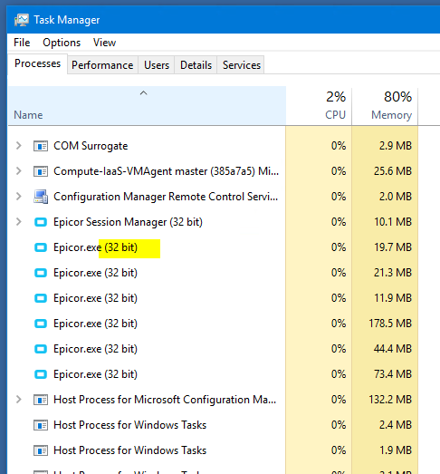
Task: Expand Configuration Manager Remote Control Service
Action: click(x=19, y=197)
